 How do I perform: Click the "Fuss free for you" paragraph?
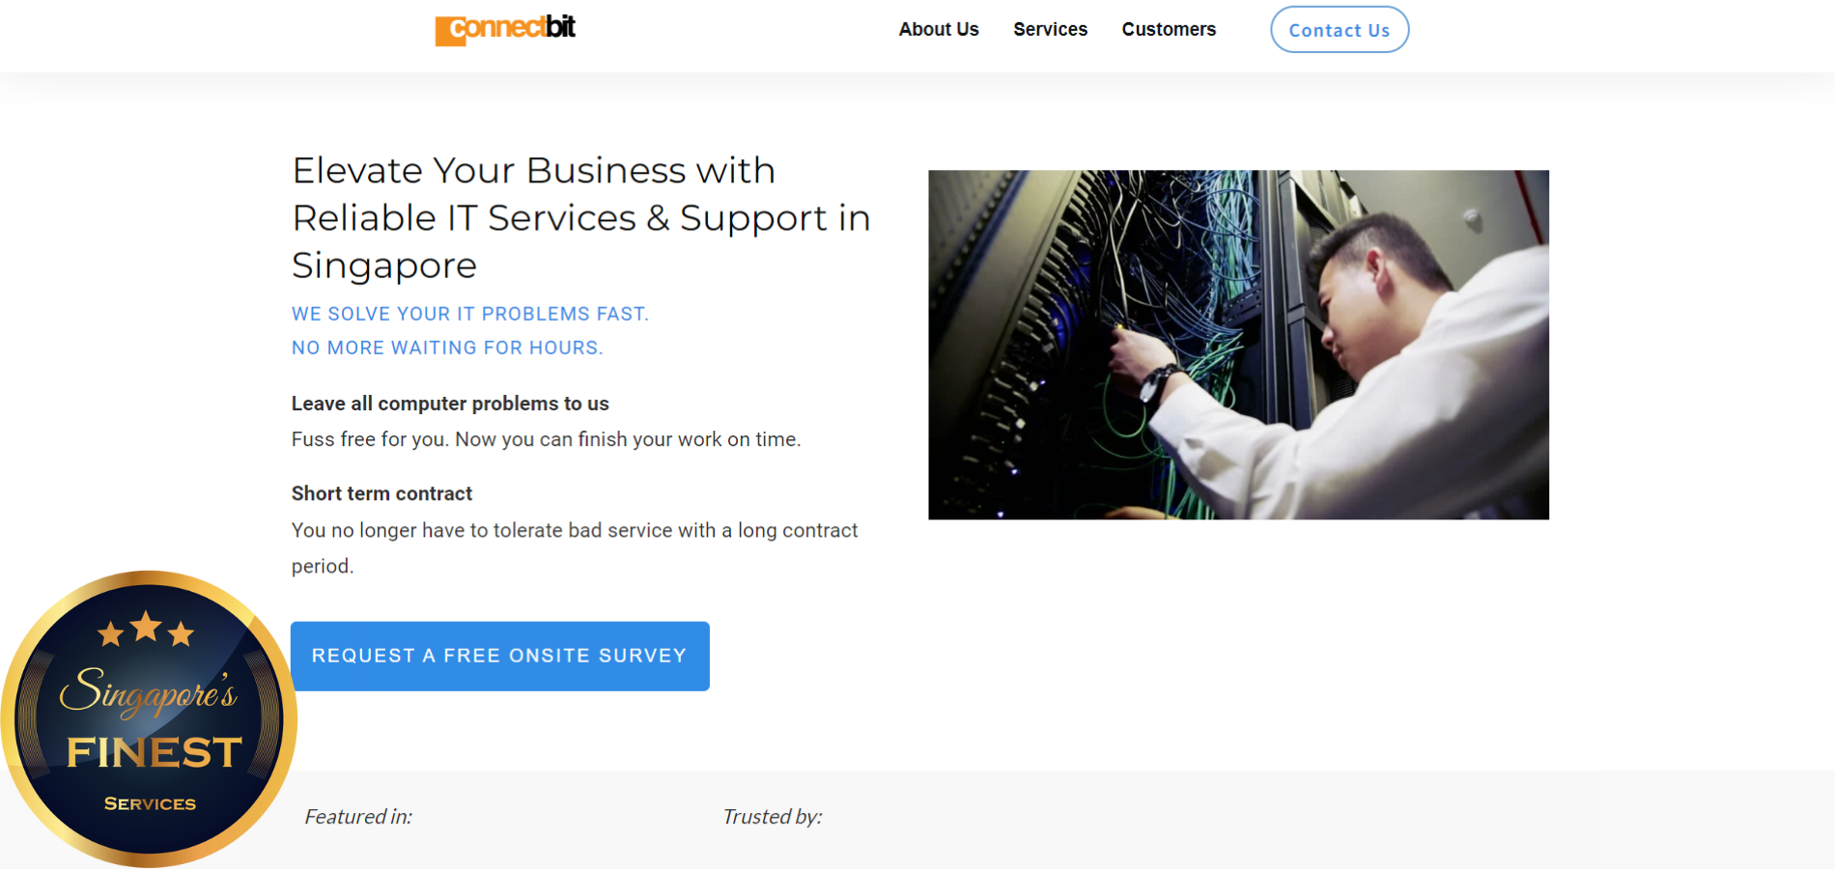(547, 439)
